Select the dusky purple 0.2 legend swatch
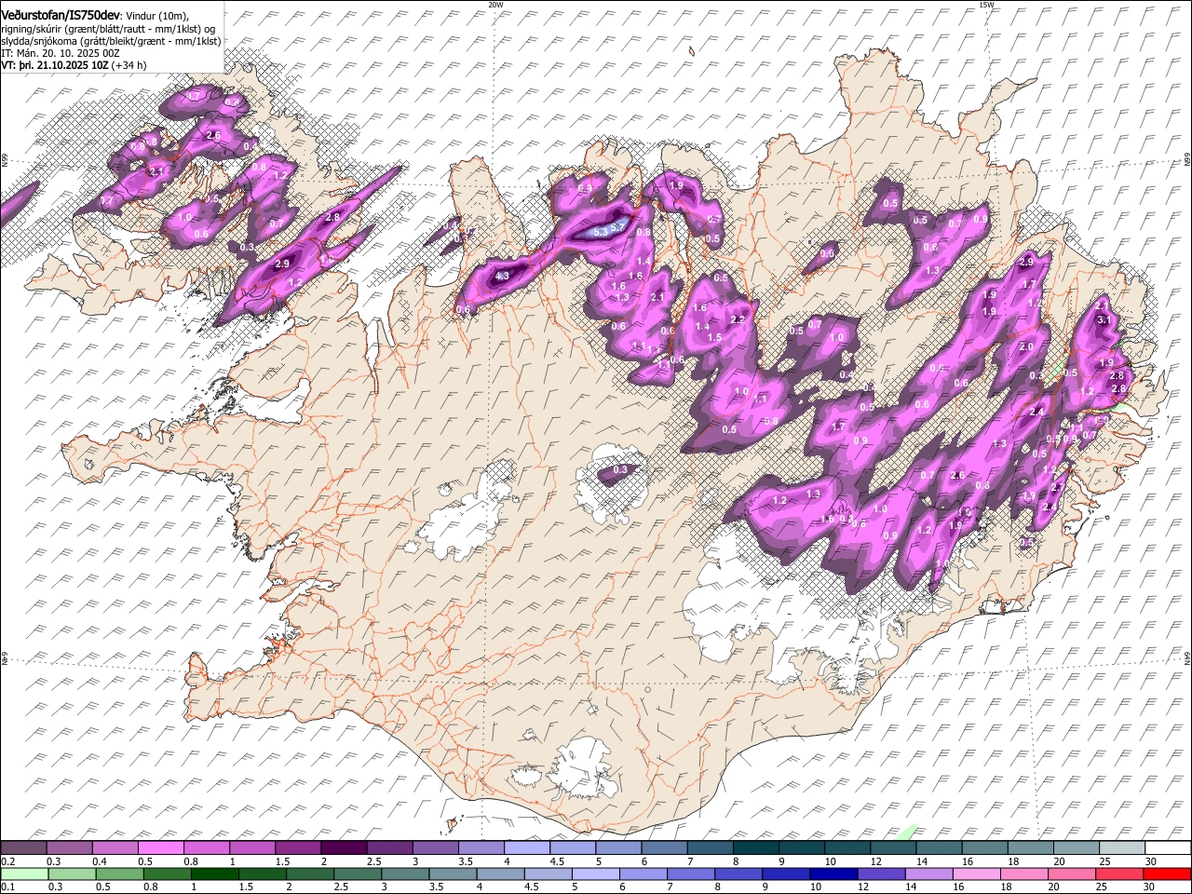This screenshot has height=894, width=1192. pyautogui.click(x=24, y=848)
